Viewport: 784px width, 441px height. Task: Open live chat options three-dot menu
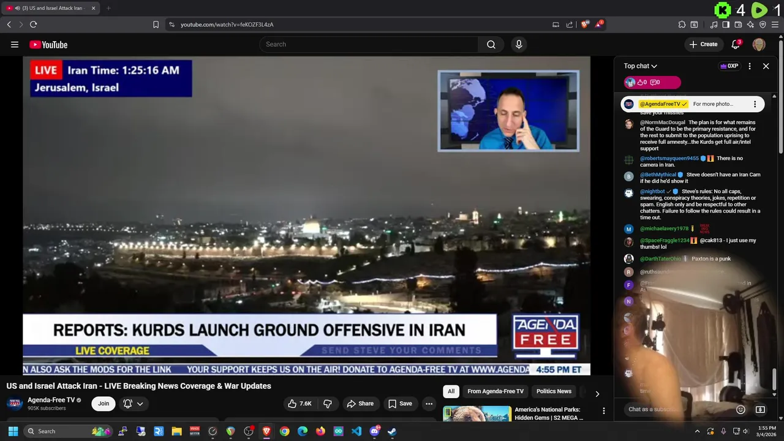(750, 66)
